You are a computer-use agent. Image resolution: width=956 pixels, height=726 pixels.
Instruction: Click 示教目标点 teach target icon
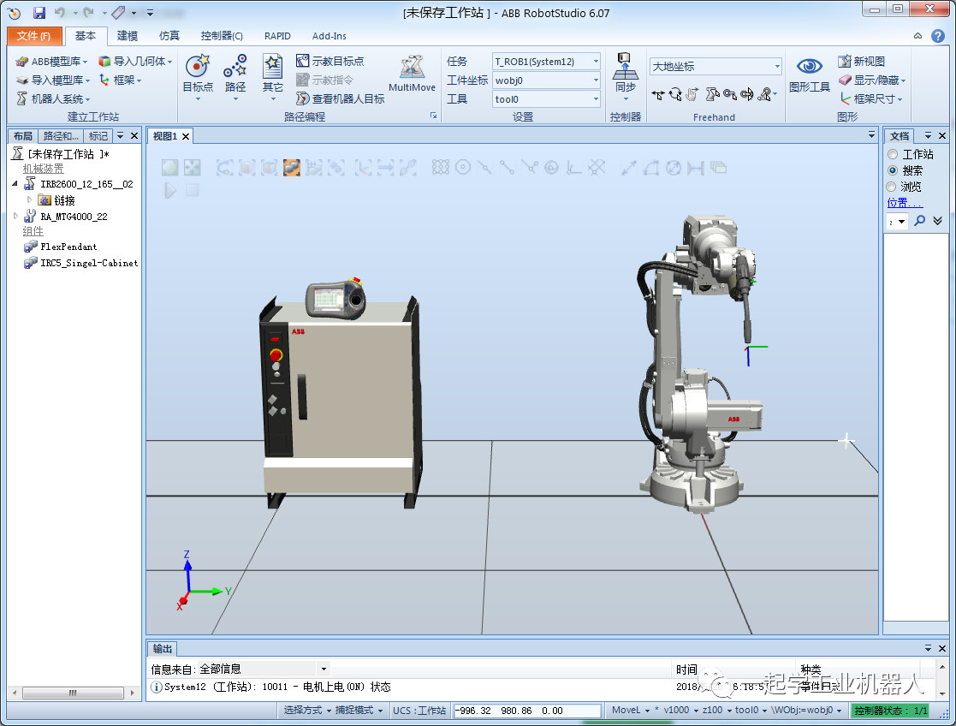tap(303, 61)
